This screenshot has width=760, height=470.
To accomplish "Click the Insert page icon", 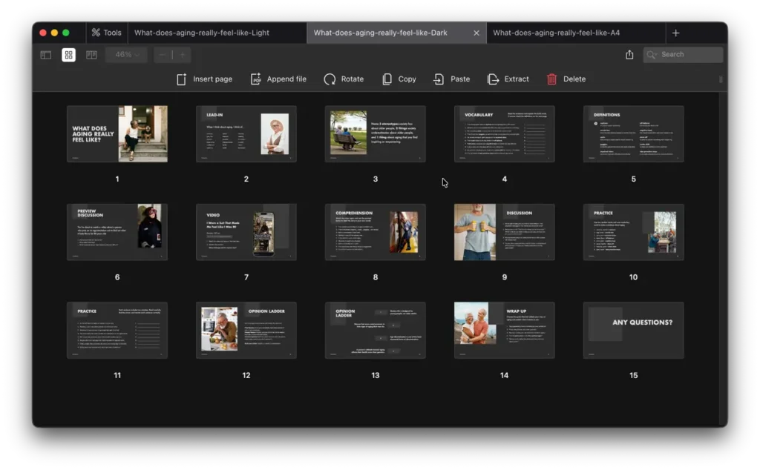I will [181, 79].
